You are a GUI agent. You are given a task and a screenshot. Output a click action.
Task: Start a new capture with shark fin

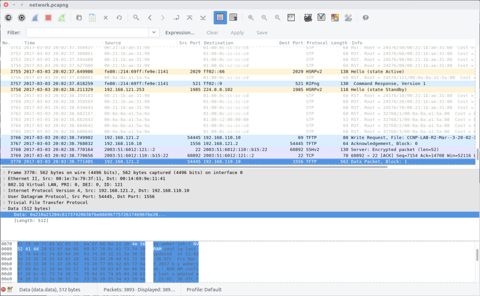pyautogui.click(x=35, y=18)
